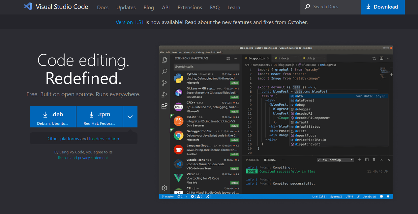Select the Search icon in screenshot's activity bar
Image resolution: width=418 pixels, height=214 pixels.
[164, 71]
